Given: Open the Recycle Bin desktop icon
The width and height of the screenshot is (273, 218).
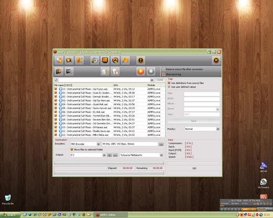Looking at the screenshot, I should tap(8, 200).
